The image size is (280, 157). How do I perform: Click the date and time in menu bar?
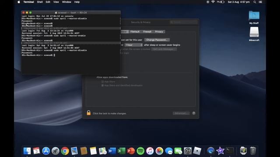238,2
